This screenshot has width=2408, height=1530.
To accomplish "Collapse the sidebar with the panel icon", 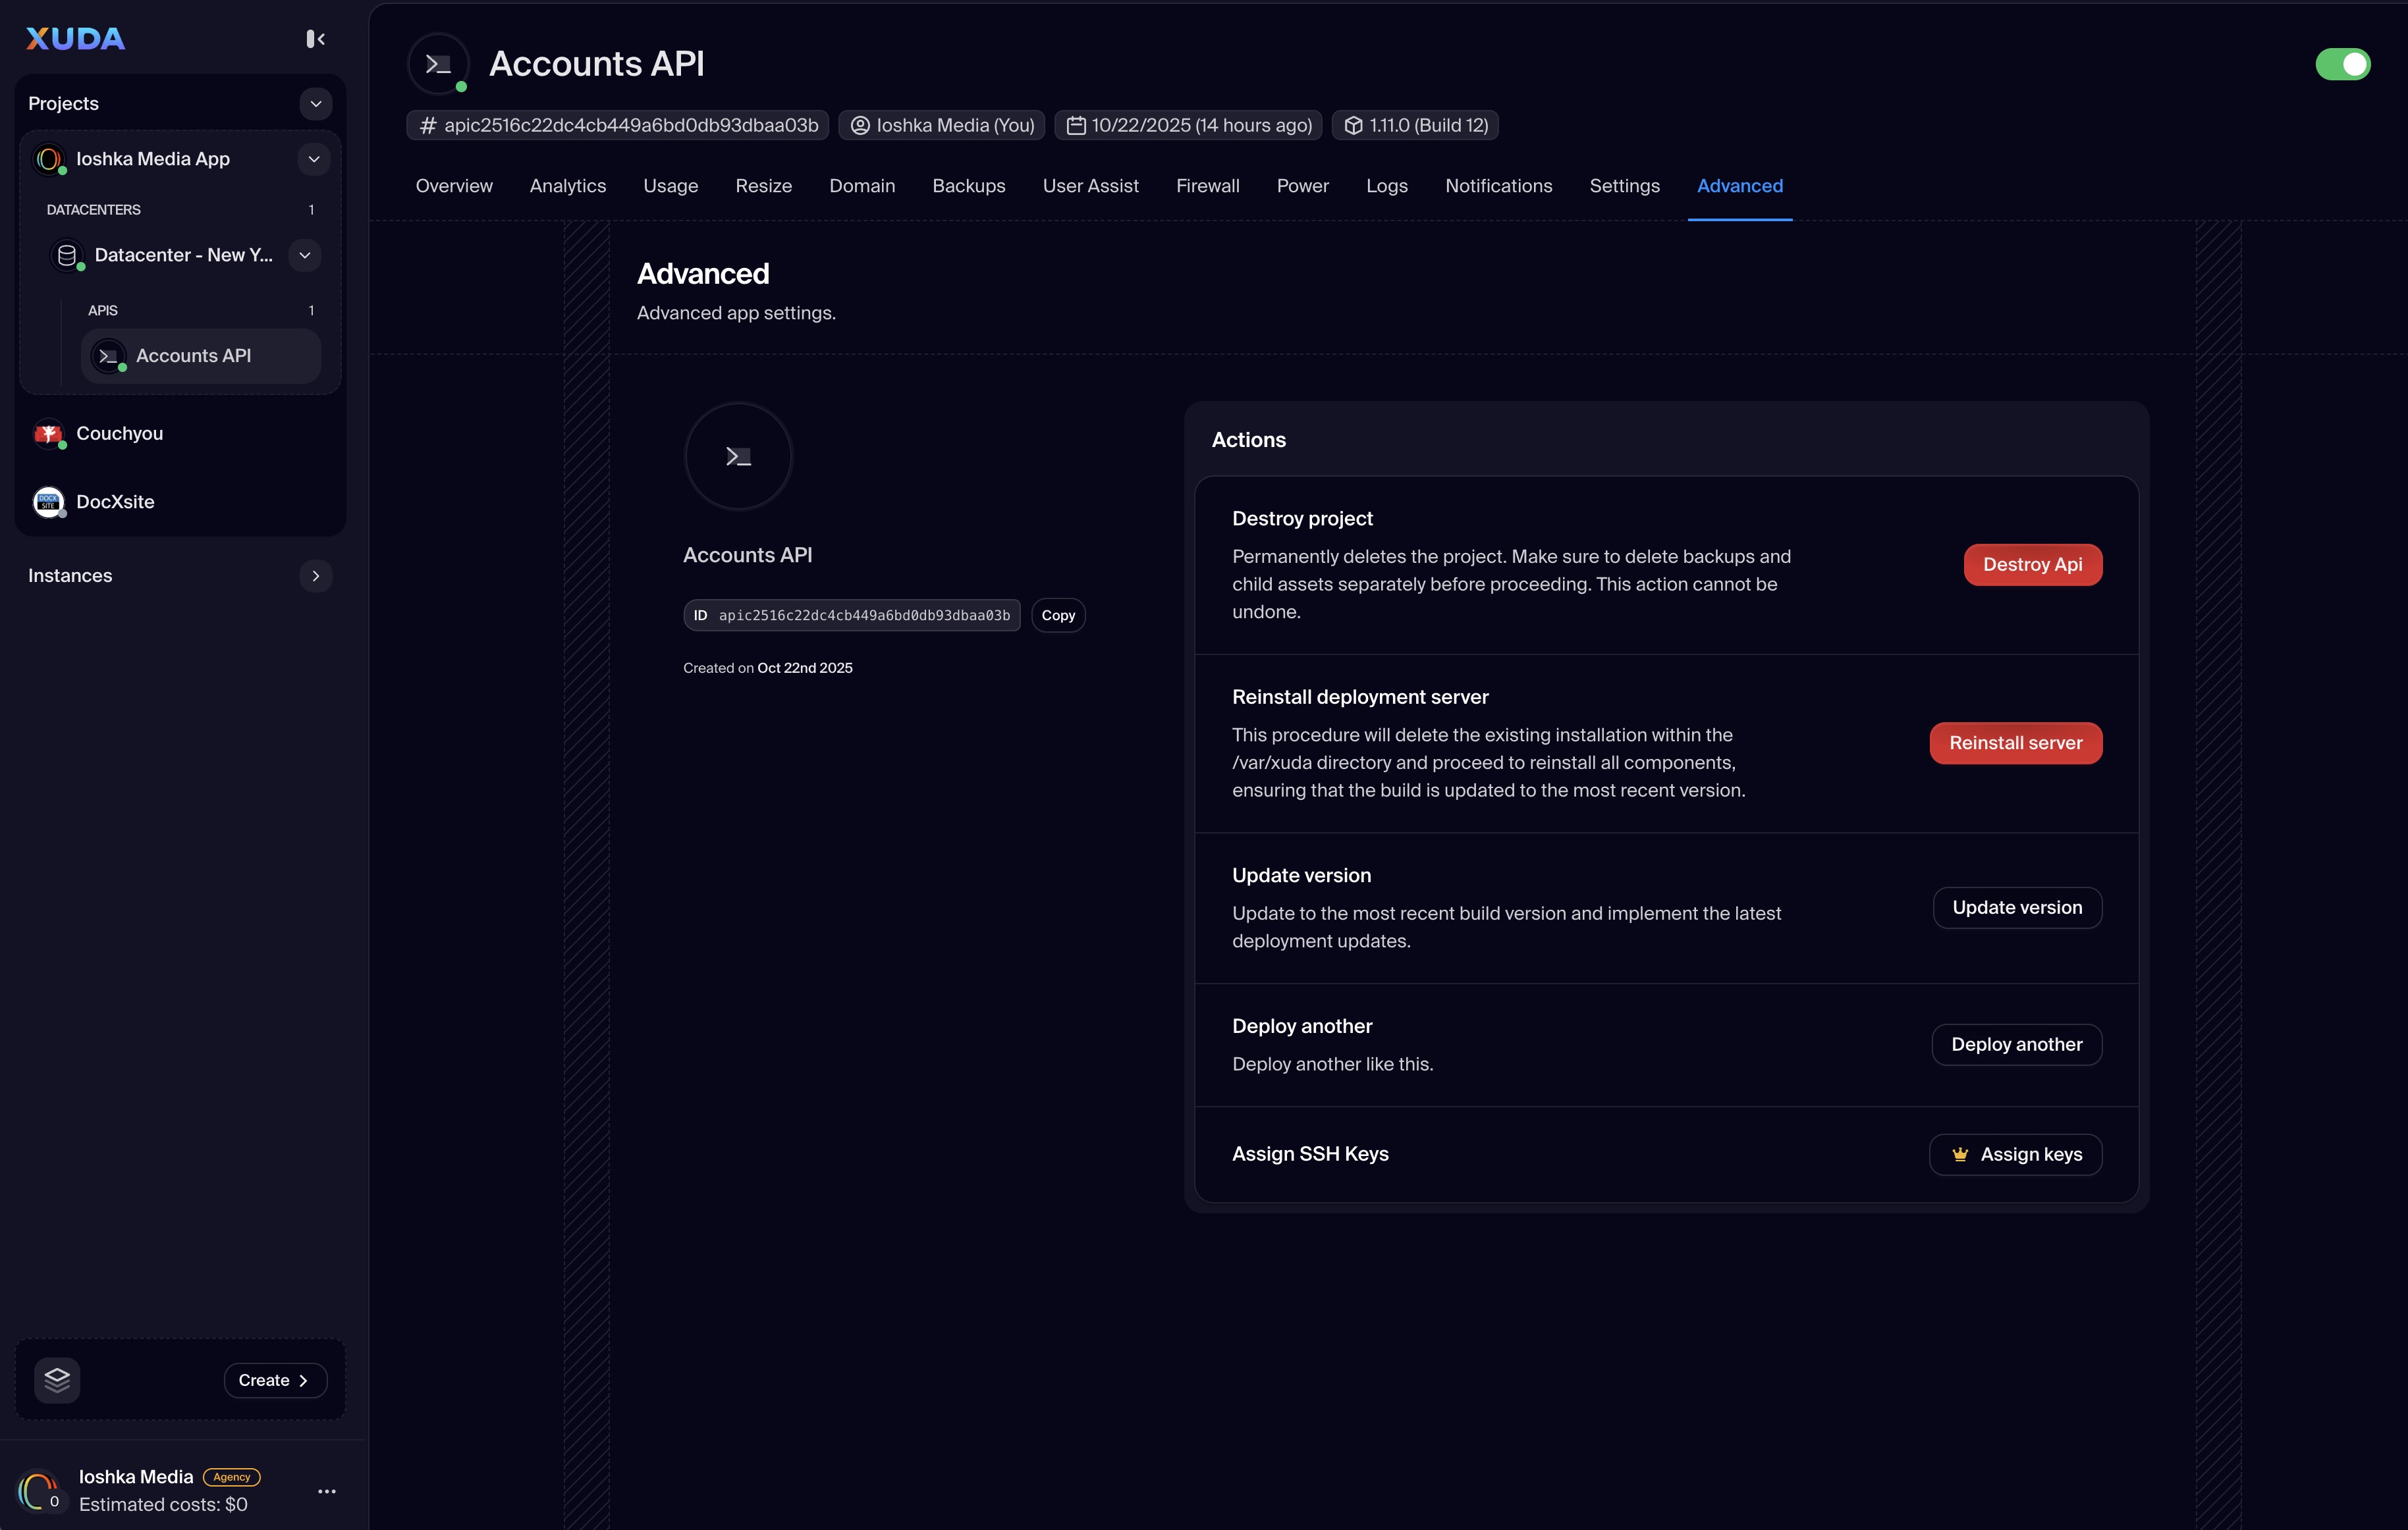I will click(x=315, y=39).
